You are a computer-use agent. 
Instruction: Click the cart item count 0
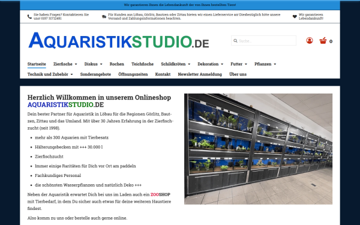point(331,41)
